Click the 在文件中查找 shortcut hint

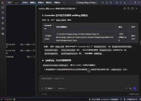pos(21,52)
